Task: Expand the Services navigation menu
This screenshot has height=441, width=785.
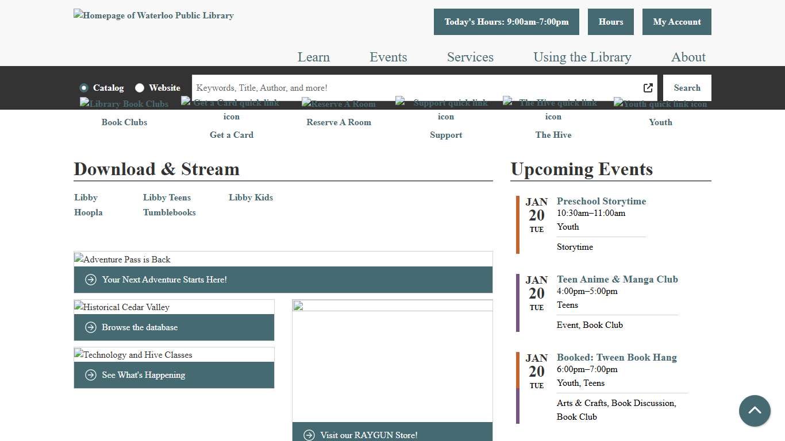Action: [470, 57]
